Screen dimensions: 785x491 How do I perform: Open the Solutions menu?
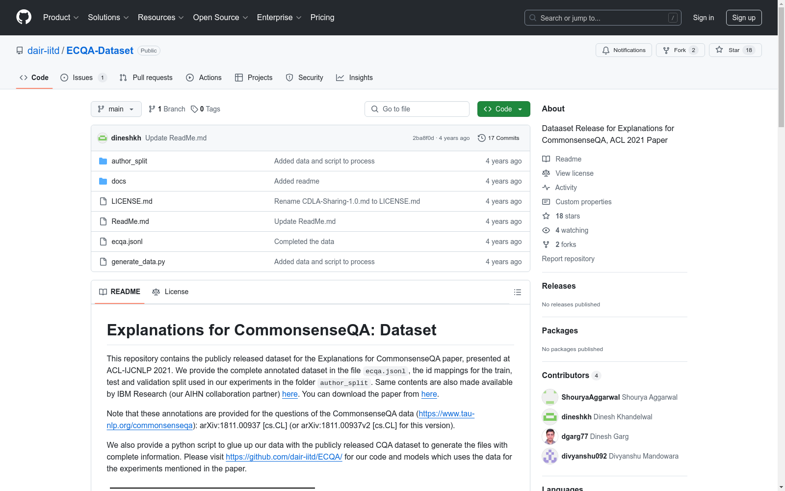click(108, 17)
